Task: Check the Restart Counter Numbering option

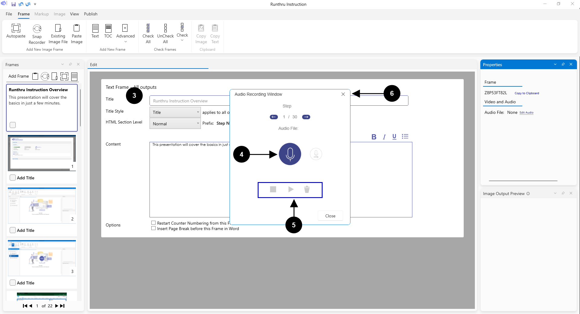Action: (153, 223)
